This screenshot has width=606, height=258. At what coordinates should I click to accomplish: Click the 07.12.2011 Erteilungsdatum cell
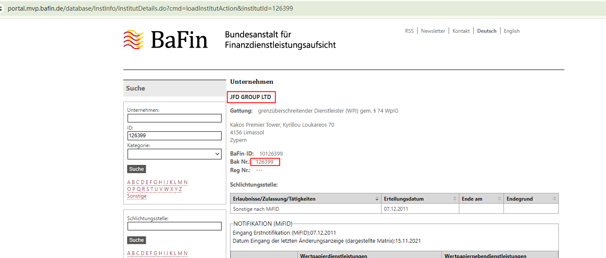(x=420, y=209)
